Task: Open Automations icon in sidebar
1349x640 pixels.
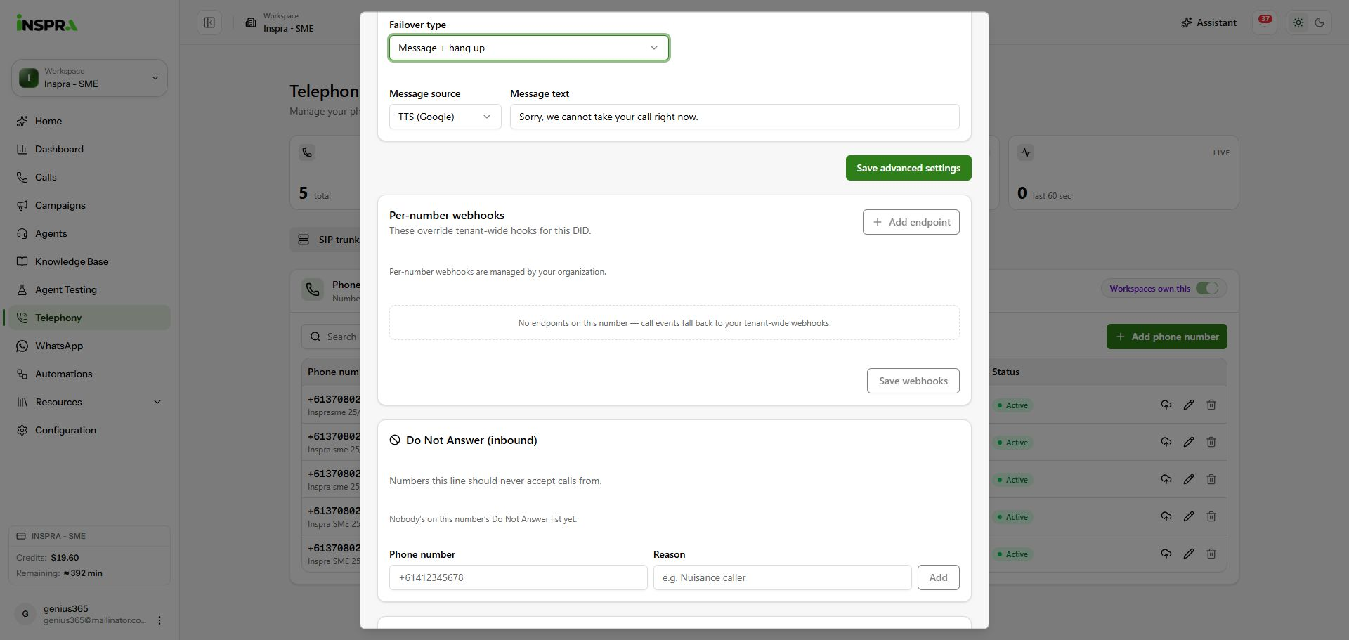Action: click(x=22, y=374)
